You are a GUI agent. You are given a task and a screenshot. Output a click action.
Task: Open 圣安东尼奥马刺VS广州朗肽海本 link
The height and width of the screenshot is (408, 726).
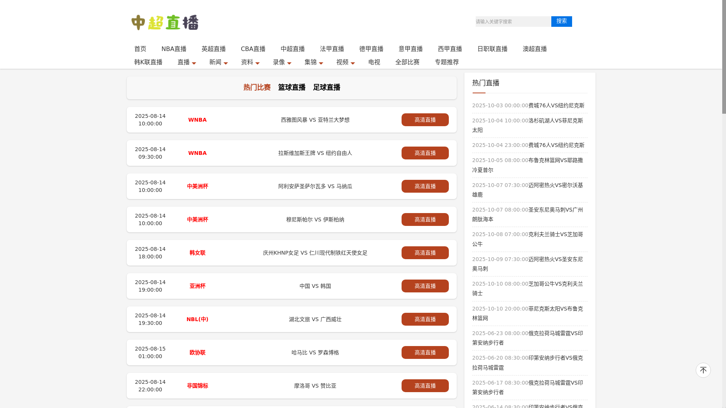[x=528, y=214]
